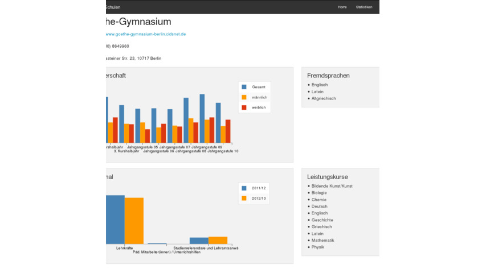The height and width of the screenshot is (273, 486).
Task: Open the goethe-gymnasium-berlin.cidsnet.de website link
Action: [146, 34]
